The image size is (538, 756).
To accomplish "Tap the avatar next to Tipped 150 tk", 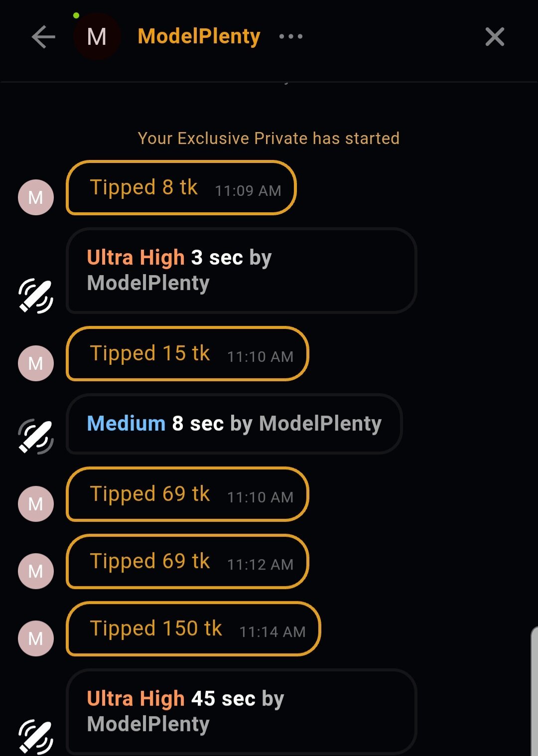I will (36, 638).
